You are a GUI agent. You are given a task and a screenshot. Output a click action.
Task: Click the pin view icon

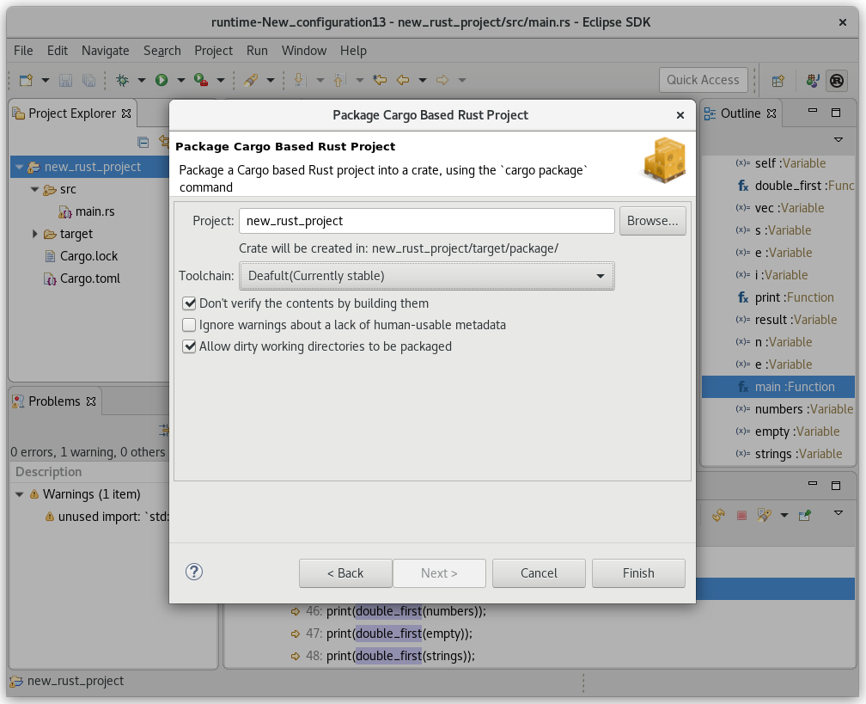(x=805, y=516)
